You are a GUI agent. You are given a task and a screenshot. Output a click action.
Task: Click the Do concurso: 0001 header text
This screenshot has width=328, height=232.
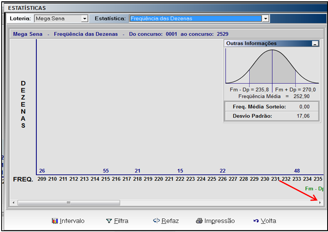pos(153,34)
